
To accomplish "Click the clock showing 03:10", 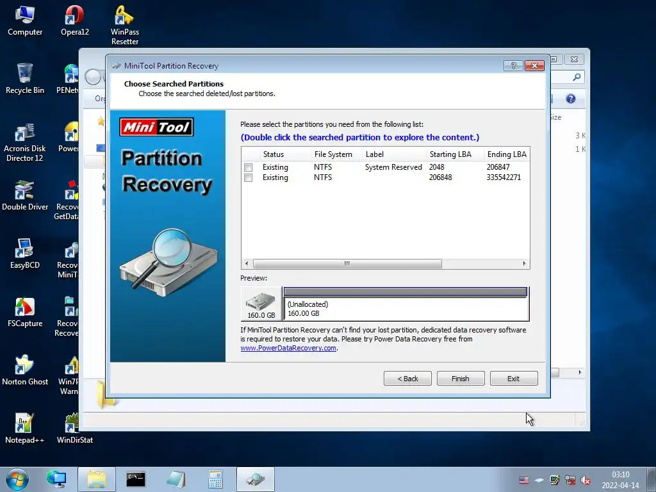I will (x=620, y=475).
